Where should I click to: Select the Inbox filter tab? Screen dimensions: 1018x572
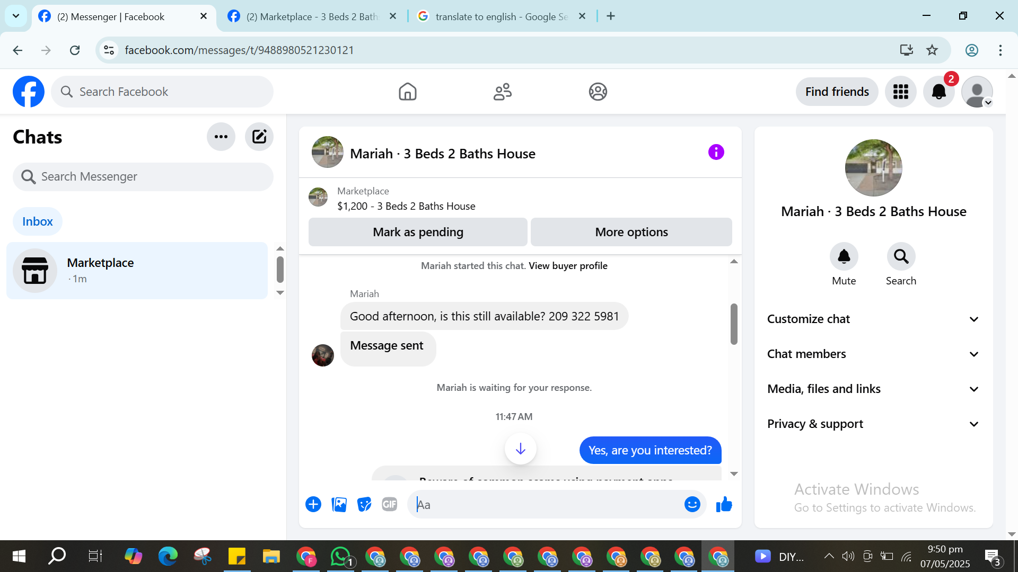click(37, 221)
